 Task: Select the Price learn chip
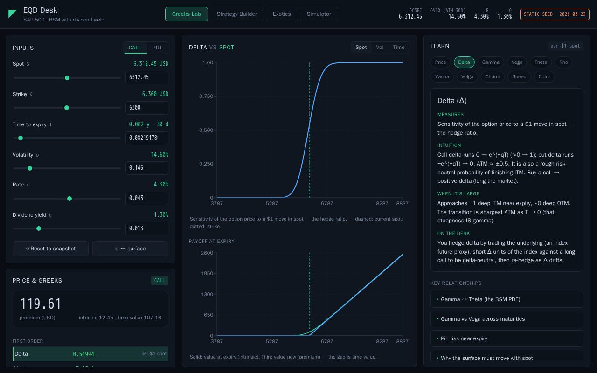pyautogui.click(x=440, y=62)
